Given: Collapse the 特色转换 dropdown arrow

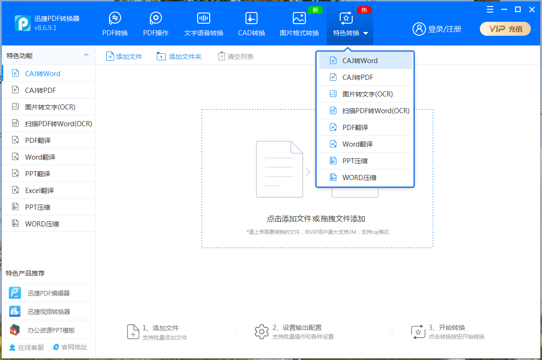Looking at the screenshot, I should click(x=366, y=33).
